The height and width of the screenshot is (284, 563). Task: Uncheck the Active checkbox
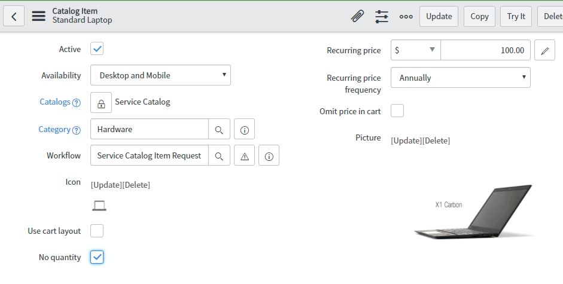click(97, 49)
